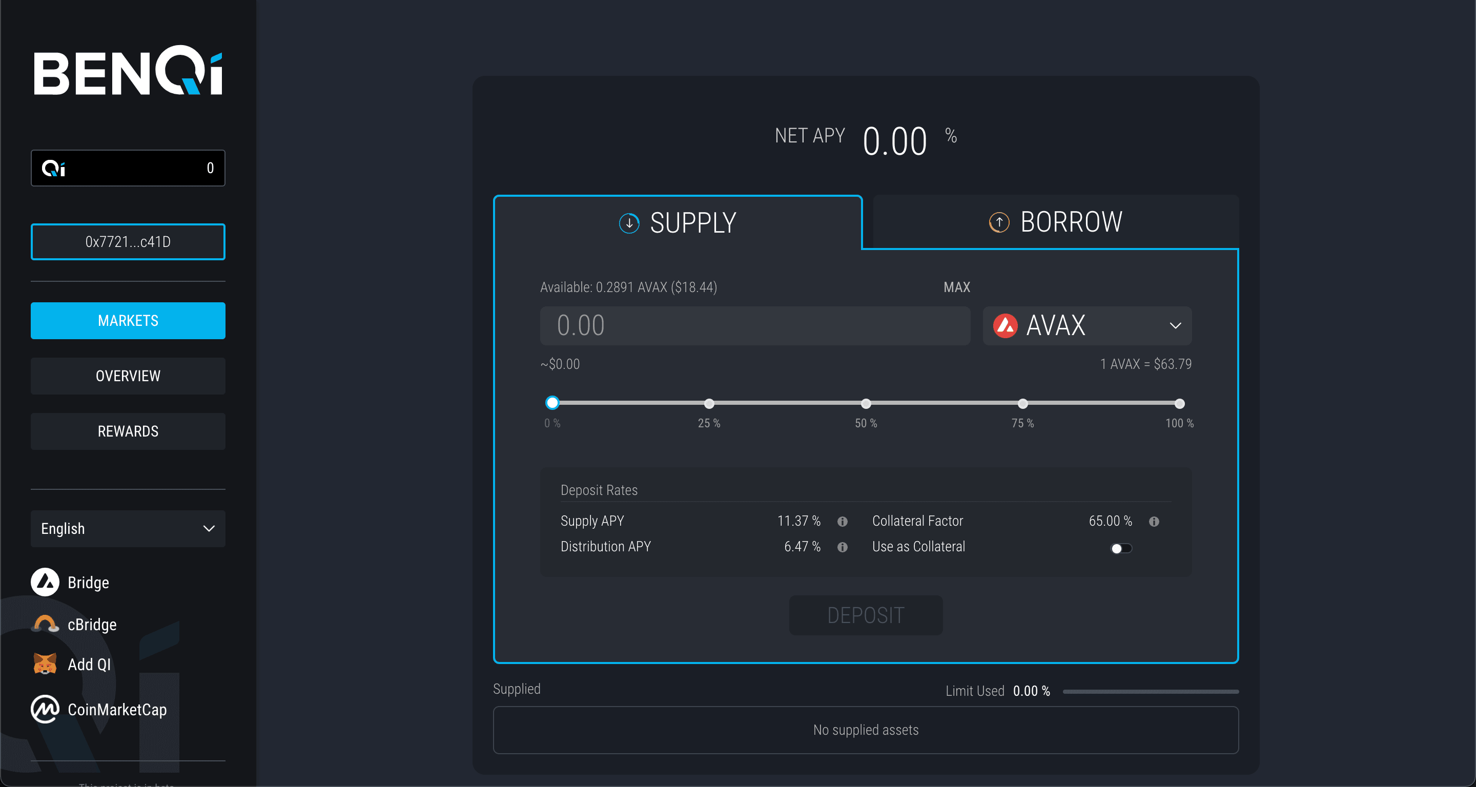Click the red AVAX token icon
This screenshot has height=787, width=1476.
tap(1005, 326)
